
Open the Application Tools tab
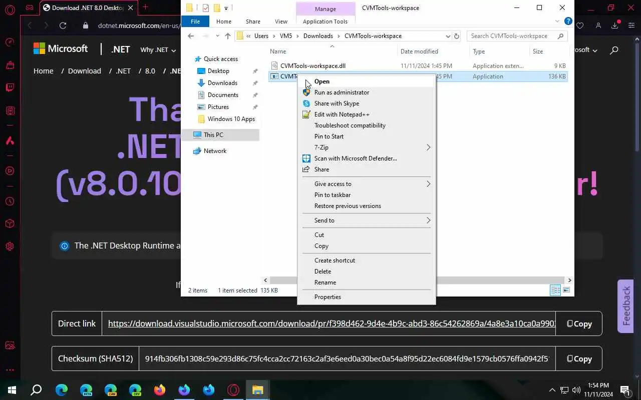pos(325,21)
